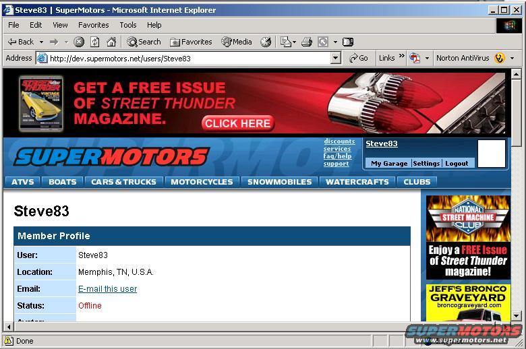Viewport: 526px width, 349px height.
Task: Click the page's vertical scrollbar down arrow
Action: point(517,315)
